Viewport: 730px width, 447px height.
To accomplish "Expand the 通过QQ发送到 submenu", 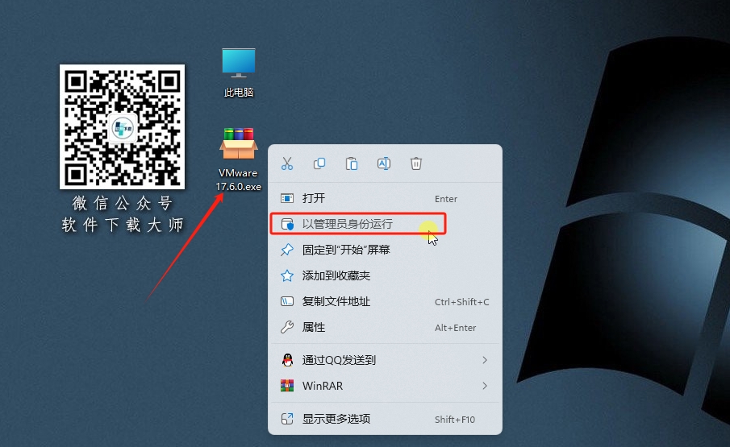I will (385, 360).
